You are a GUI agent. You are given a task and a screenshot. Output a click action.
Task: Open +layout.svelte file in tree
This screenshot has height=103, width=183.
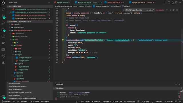pos(23,67)
